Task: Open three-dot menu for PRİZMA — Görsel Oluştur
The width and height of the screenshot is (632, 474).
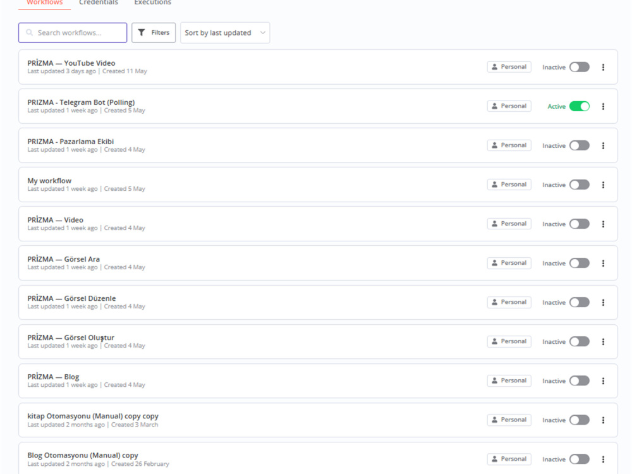Action: (603, 342)
